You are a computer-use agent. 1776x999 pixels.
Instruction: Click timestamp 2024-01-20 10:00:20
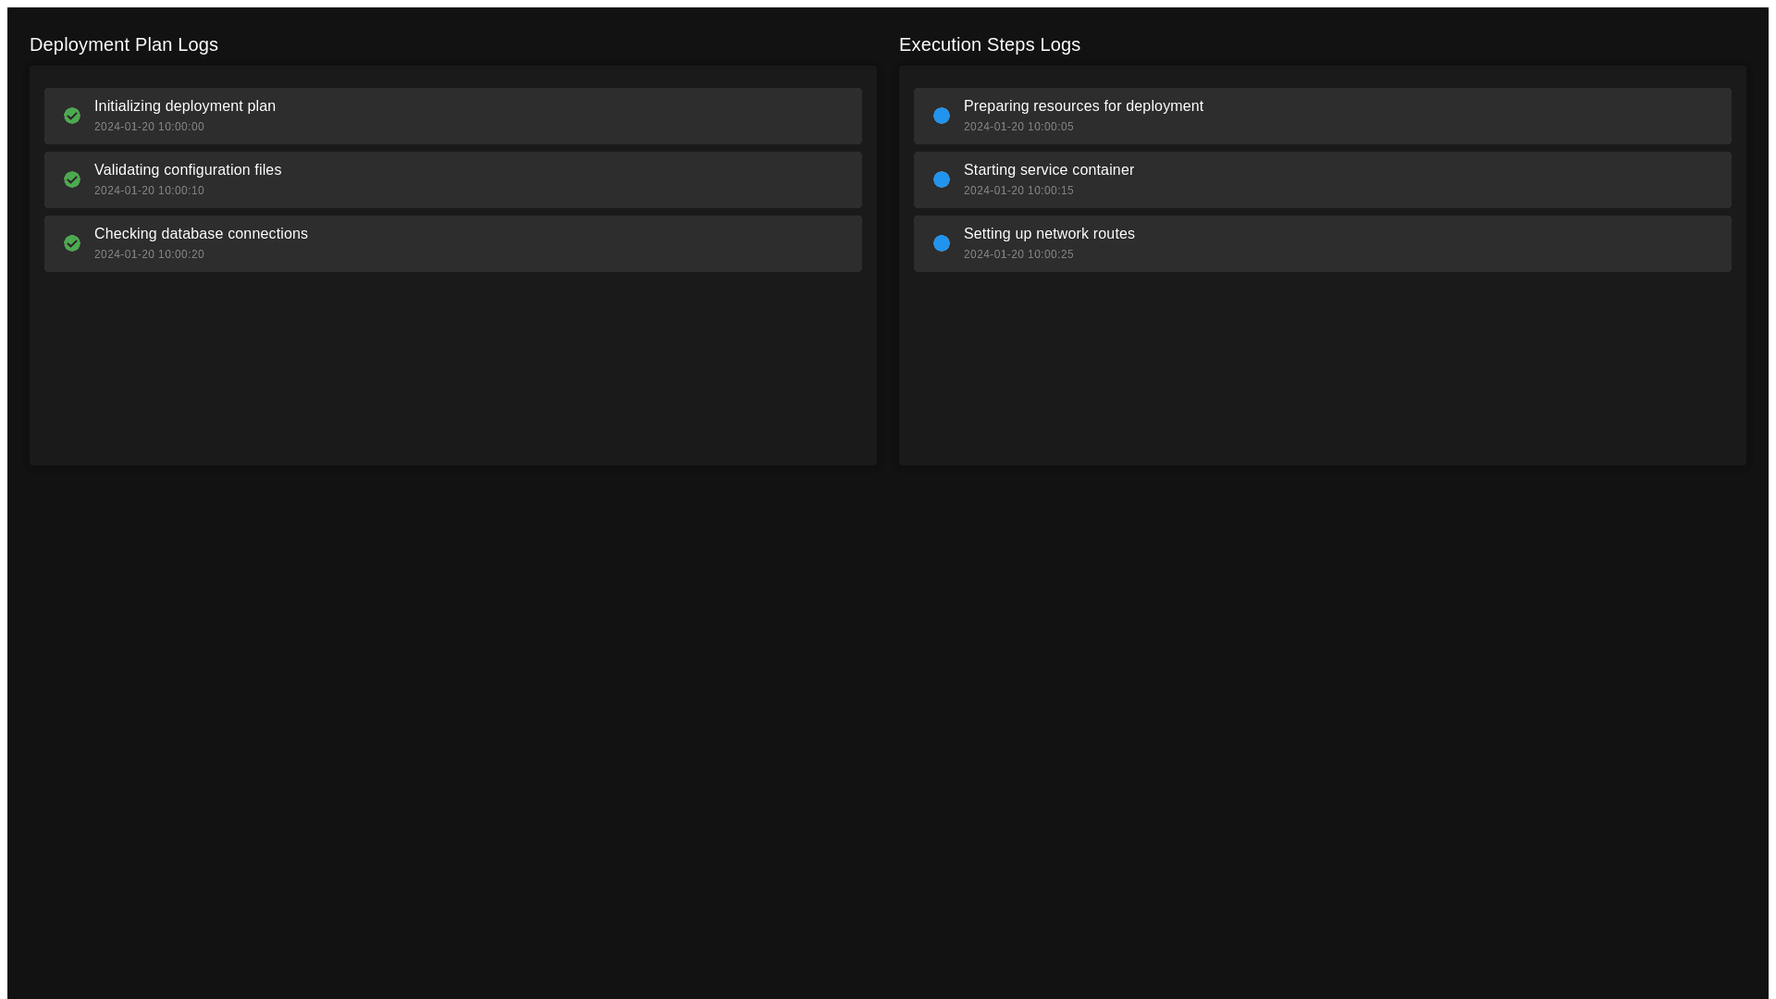(149, 254)
